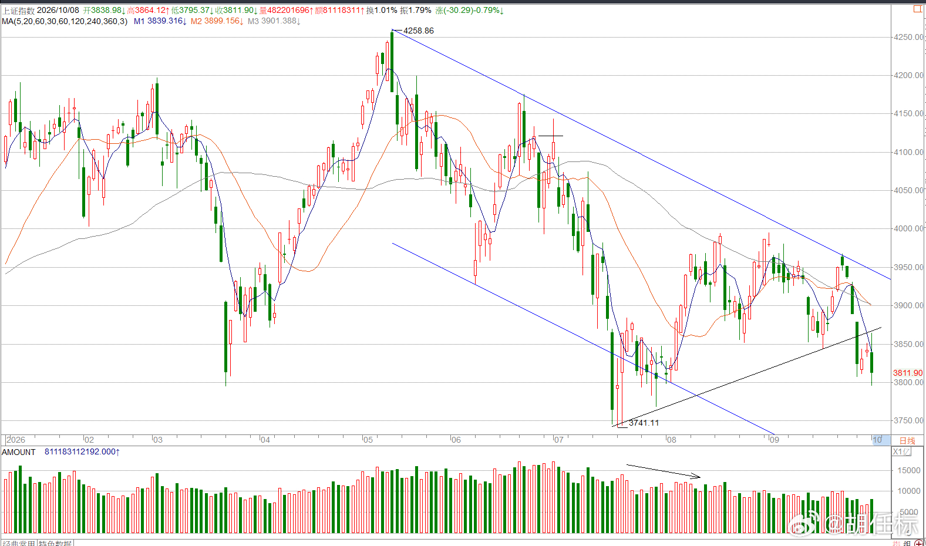Click the low price 低3795.37
Image resolution: width=926 pixels, height=546 pixels.
(x=193, y=11)
